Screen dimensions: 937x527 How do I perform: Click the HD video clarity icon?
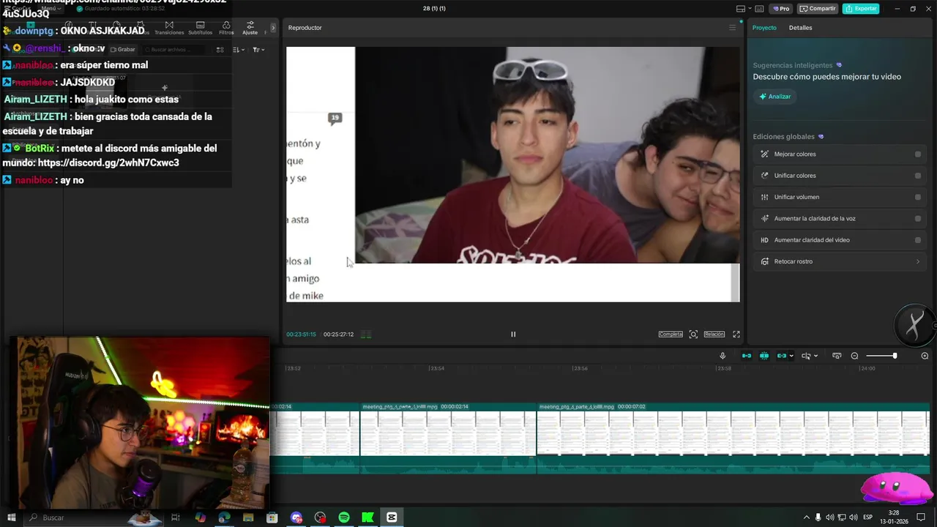(x=764, y=240)
